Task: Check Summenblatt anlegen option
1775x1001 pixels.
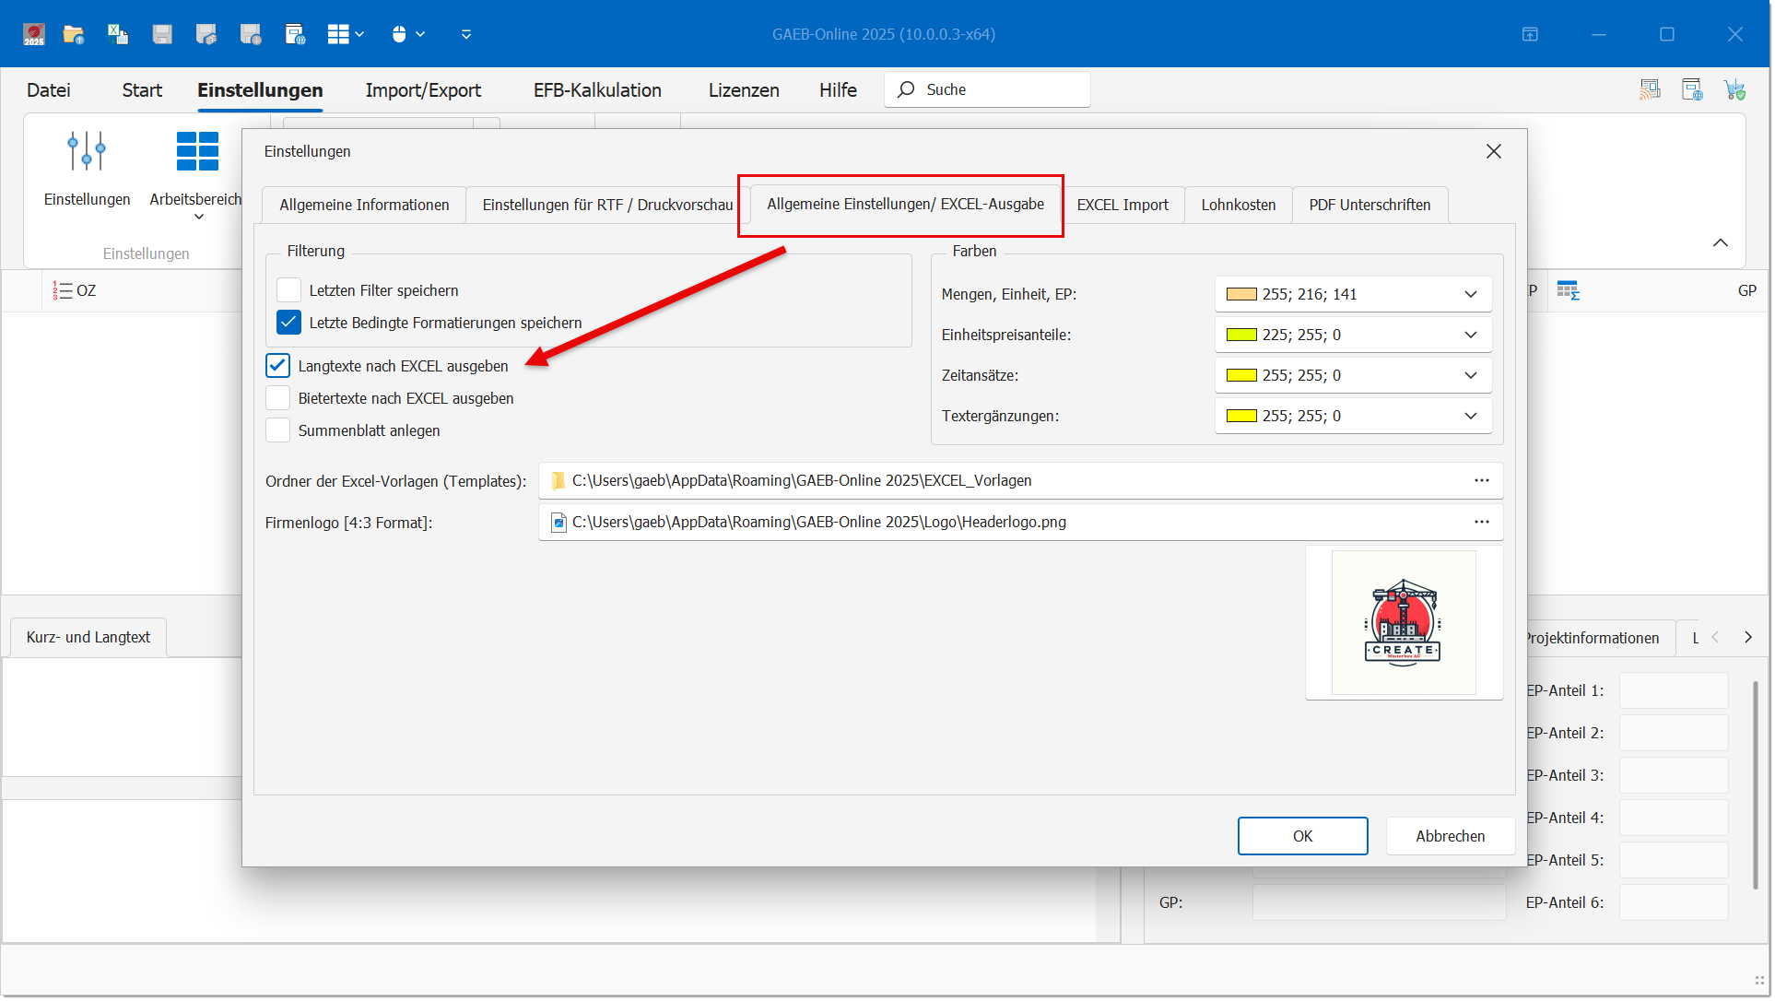Action: pyautogui.click(x=278, y=430)
